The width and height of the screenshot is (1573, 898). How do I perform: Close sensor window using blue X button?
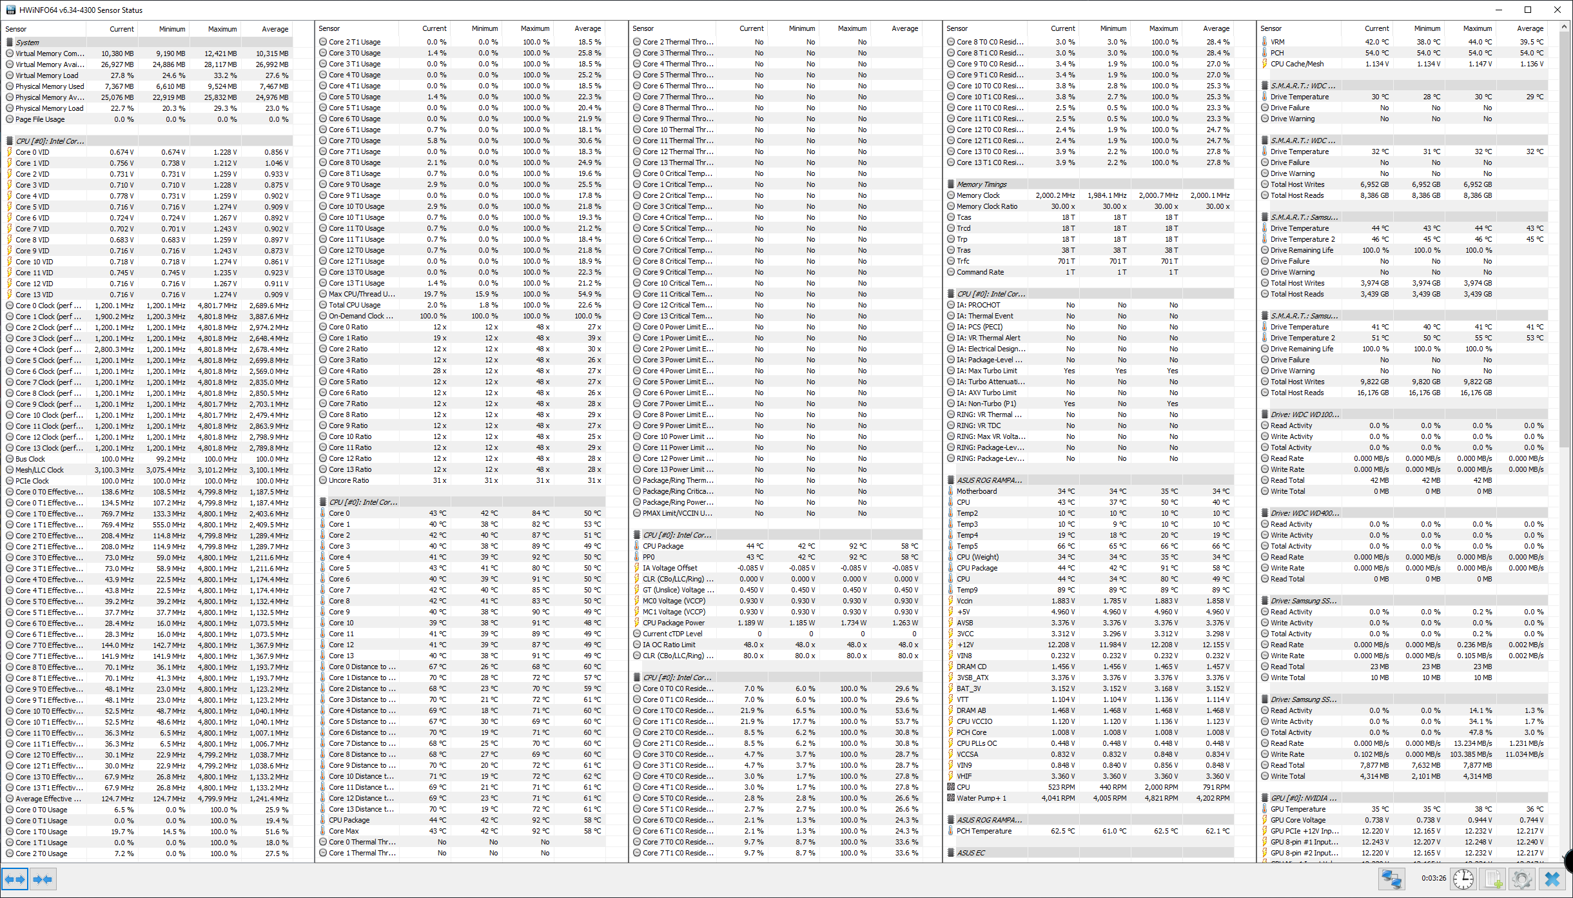tap(1552, 879)
